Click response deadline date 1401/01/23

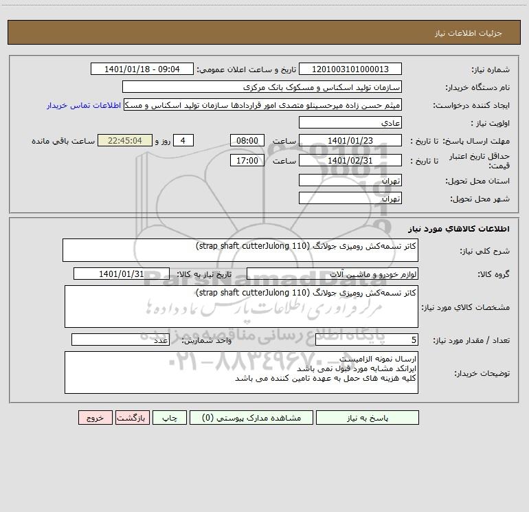click(x=350, y=140)
